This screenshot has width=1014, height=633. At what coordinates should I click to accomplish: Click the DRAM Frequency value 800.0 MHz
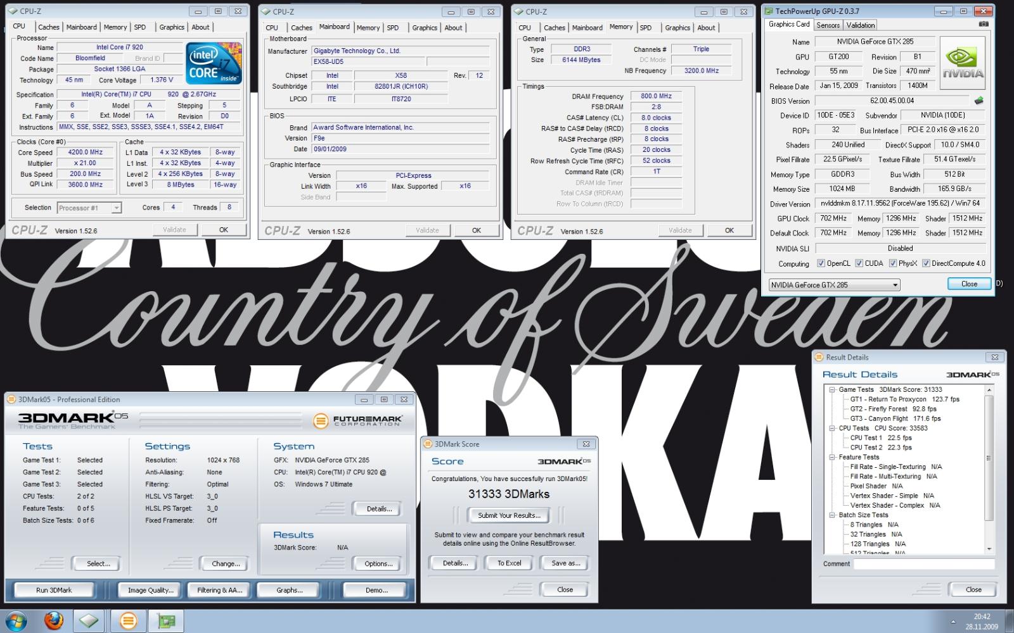pyautogui.click(x=656, y=96)
